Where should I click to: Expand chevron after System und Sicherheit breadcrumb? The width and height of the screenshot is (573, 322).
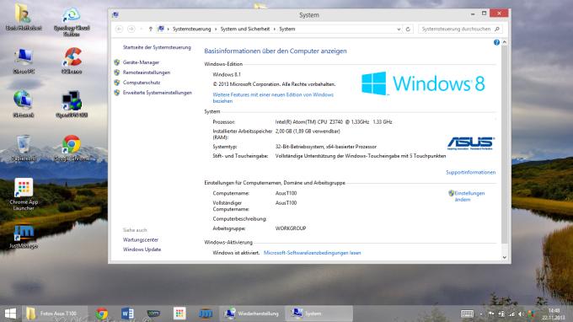[274, 29]
